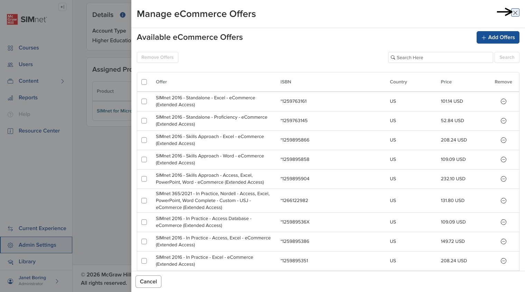Click the search magnifier icon

click(x=393, y=57)
